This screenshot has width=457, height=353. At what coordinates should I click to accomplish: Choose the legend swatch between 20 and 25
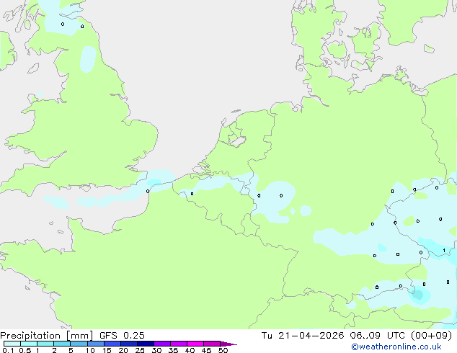tap(129, 344)
